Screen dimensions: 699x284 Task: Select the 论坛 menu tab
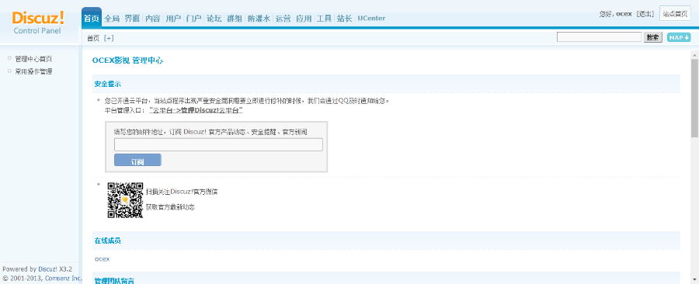[214, 19]
